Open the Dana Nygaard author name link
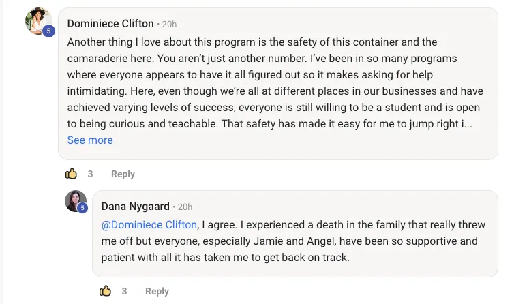The image size is (514, 304). tap(135, 207)
